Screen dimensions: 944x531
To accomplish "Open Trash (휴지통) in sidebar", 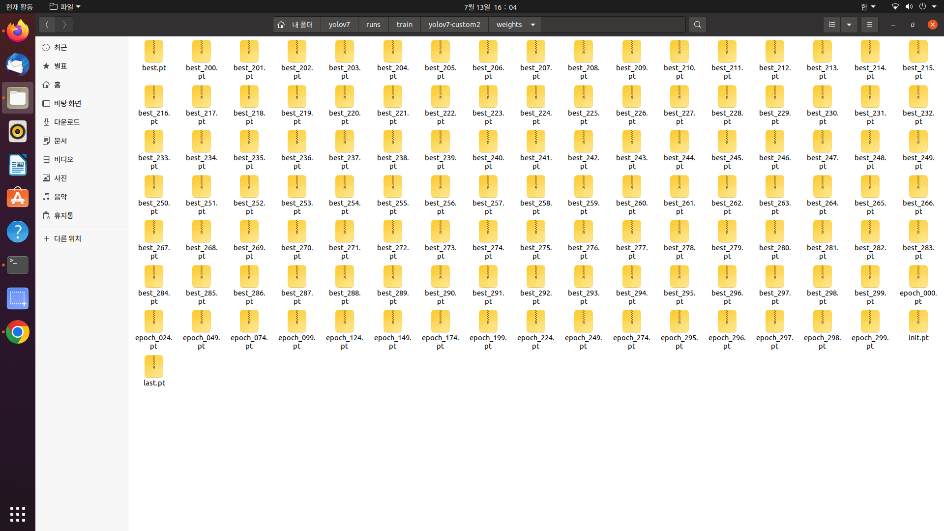I will tap(82, 215).
